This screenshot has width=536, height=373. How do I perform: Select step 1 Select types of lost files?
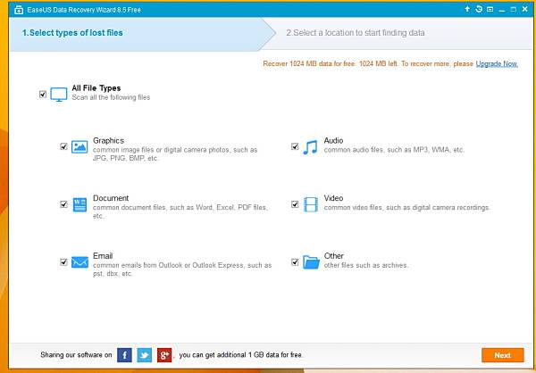click(143, 34)
